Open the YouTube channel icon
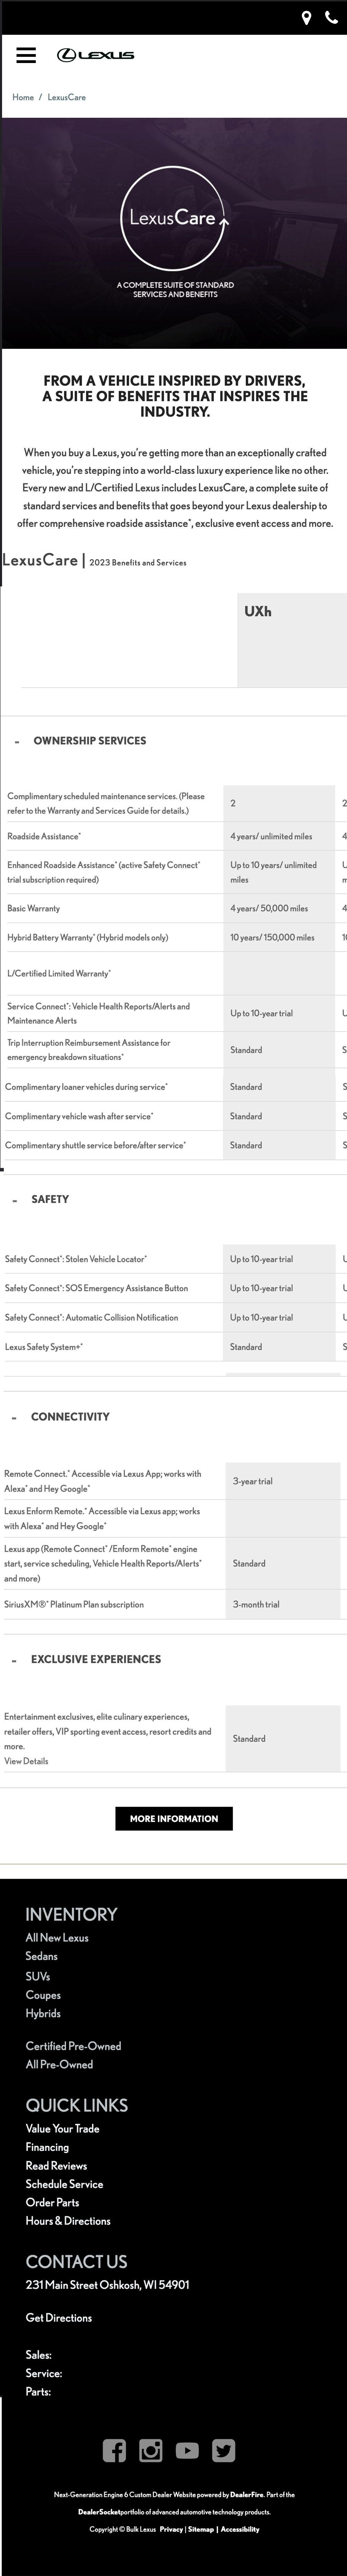This screenshot has height=2576, width=347. point(187,2449)
